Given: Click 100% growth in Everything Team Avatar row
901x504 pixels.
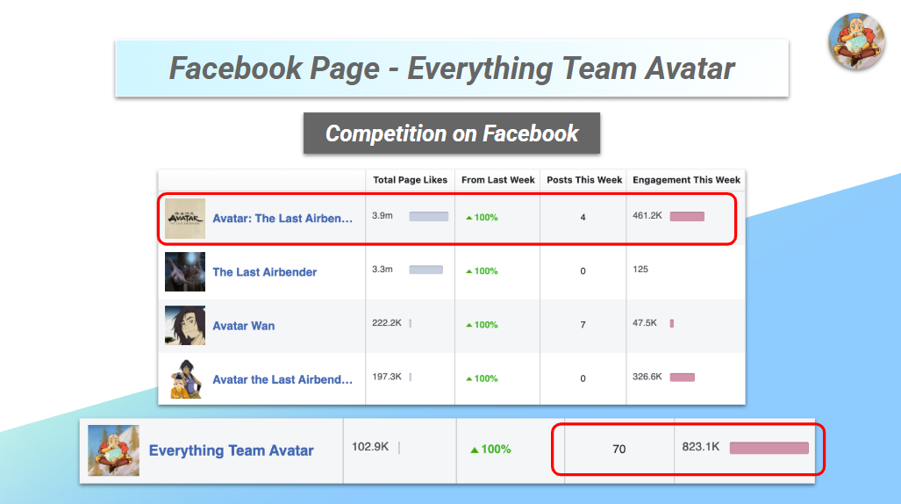Looking at the screenshot, I should point(490,450).
